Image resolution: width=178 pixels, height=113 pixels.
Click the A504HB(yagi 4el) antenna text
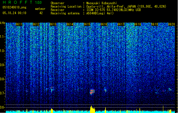coord(100,13)
